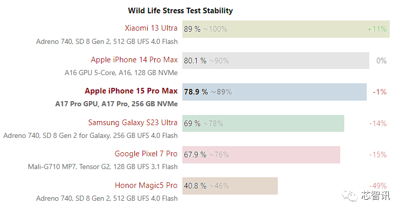The image size is (403, 213).
Task: Open the Honor Magic5 Pro link
Action: [146, 185]
